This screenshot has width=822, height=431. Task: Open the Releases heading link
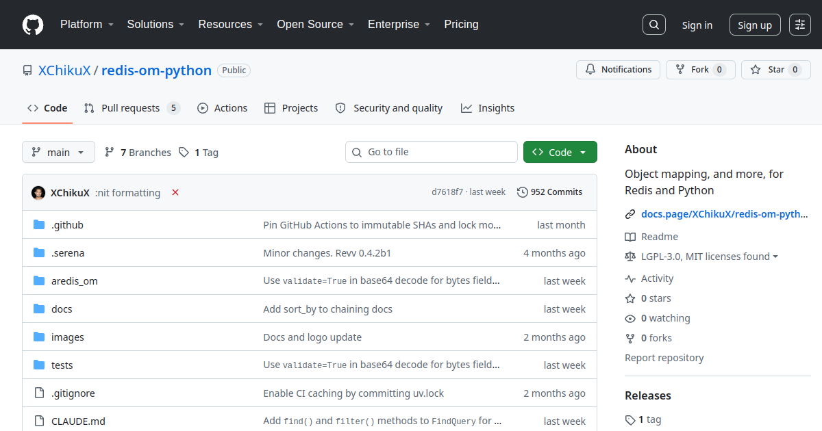648,395
